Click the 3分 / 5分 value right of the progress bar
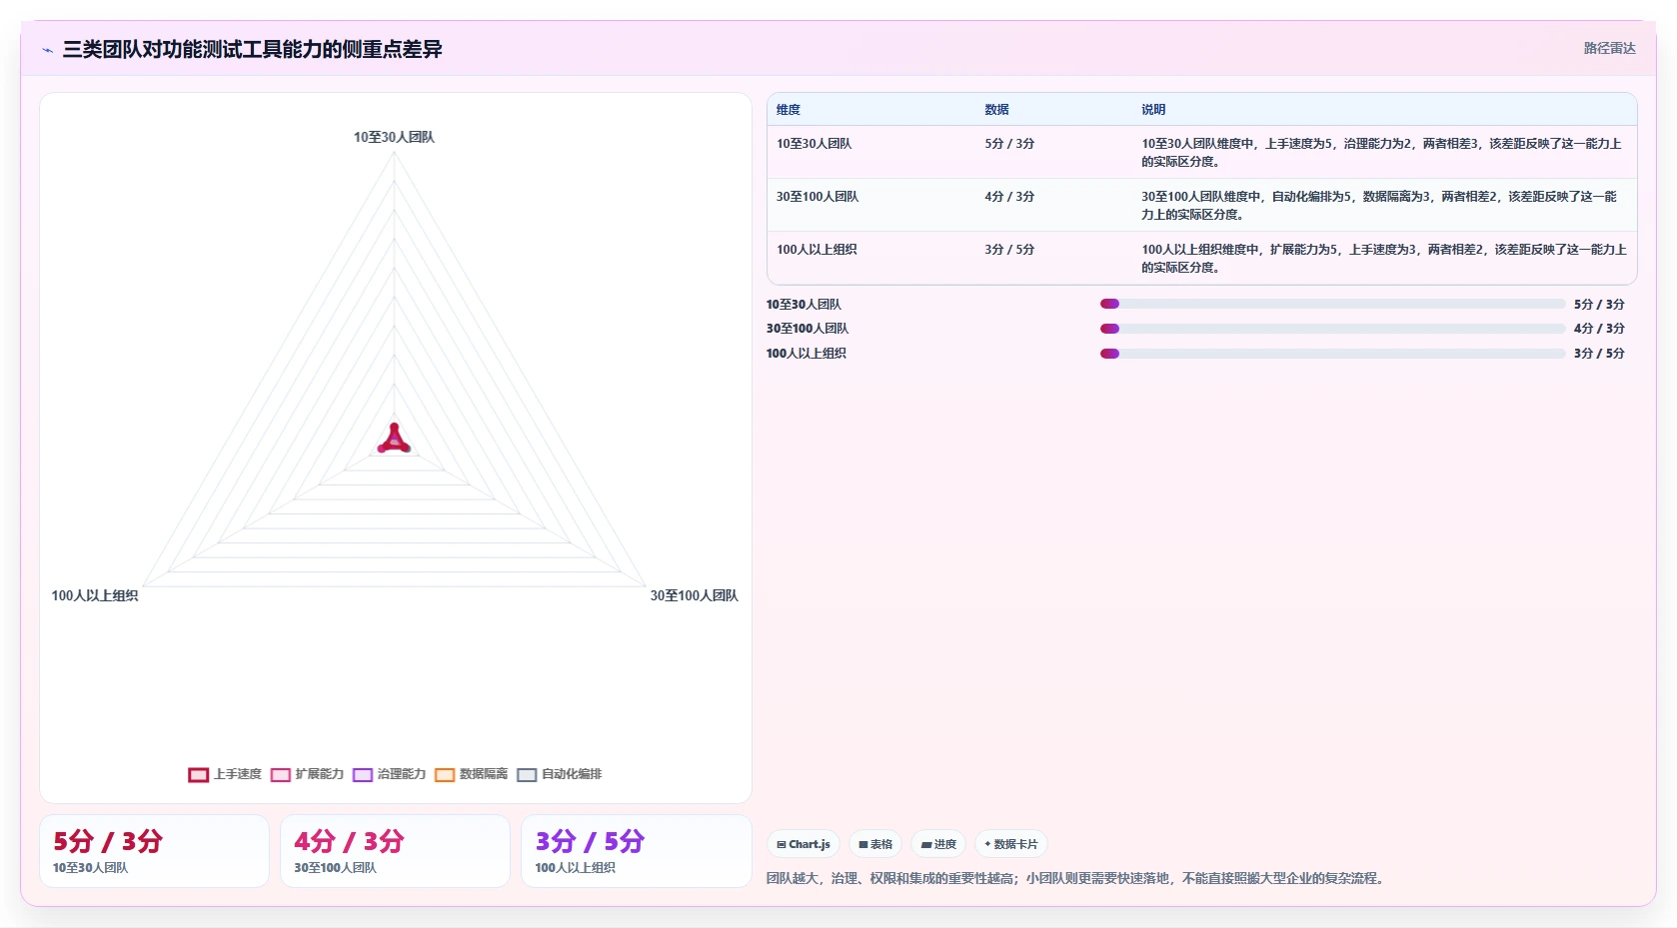The height and width of the screenshot is (928, 1677). coord(1599,354)
